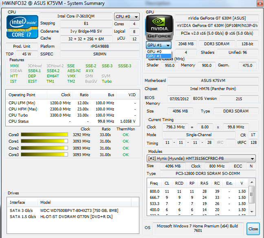Click the Geom. clock value 475.0
Screen dimensions: 264x238
click(247, 65)
